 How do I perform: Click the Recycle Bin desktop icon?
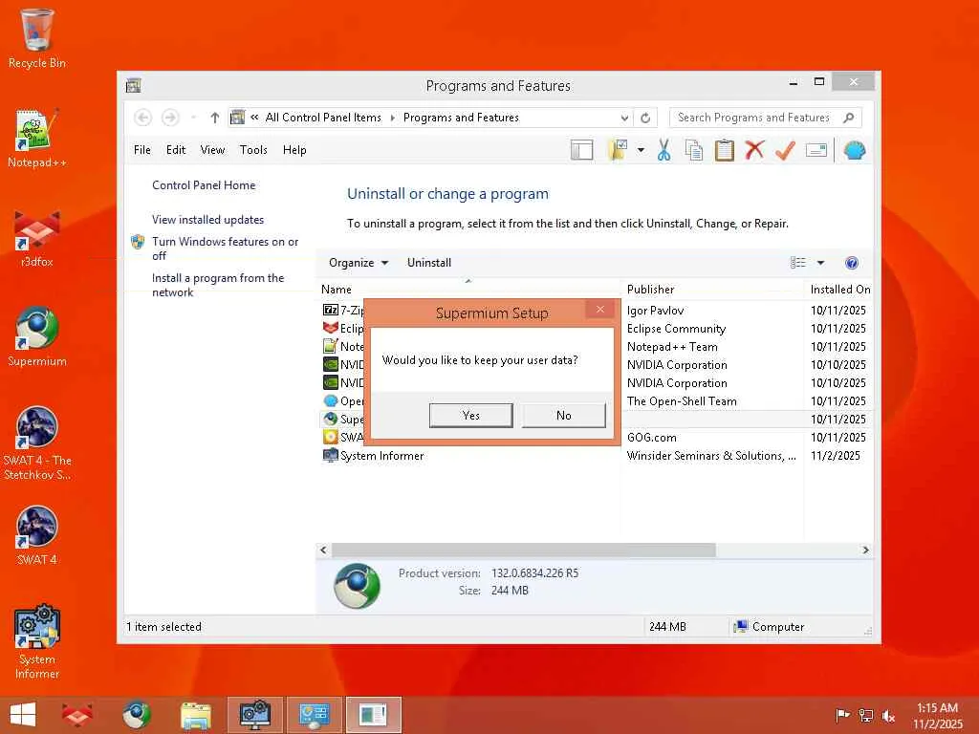(x=37, y=38)
